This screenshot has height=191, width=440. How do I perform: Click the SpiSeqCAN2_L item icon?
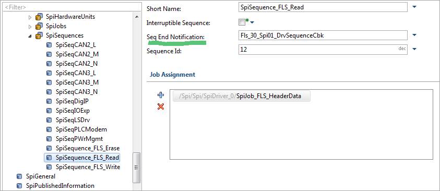[x=49, y=45]
